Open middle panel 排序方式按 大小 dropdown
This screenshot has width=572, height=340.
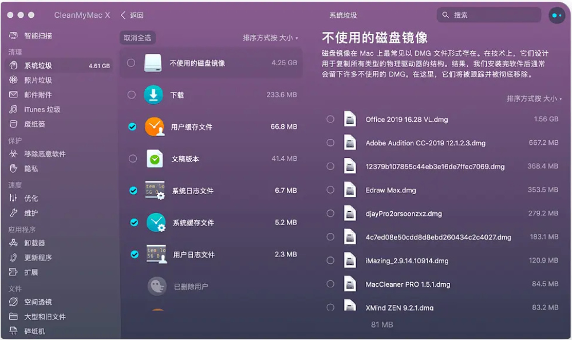(x=270, y=38)
